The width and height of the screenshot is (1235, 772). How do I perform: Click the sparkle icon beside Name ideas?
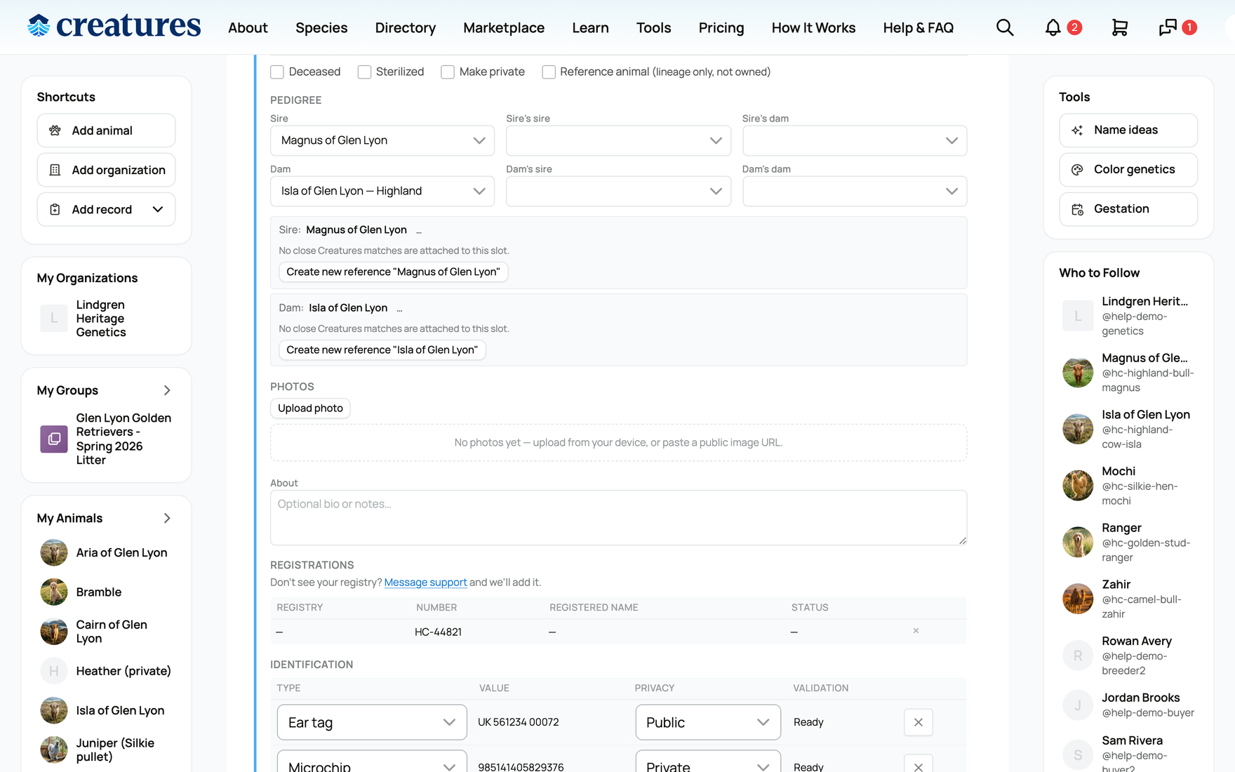click(1077, 130)
